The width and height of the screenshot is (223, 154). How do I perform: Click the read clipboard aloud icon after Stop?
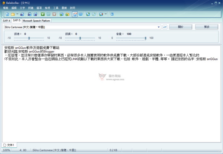coord(62,14)
